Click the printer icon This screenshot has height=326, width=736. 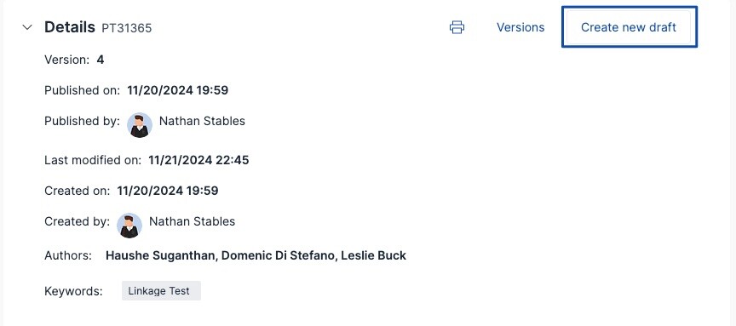(x=457, y=27)
